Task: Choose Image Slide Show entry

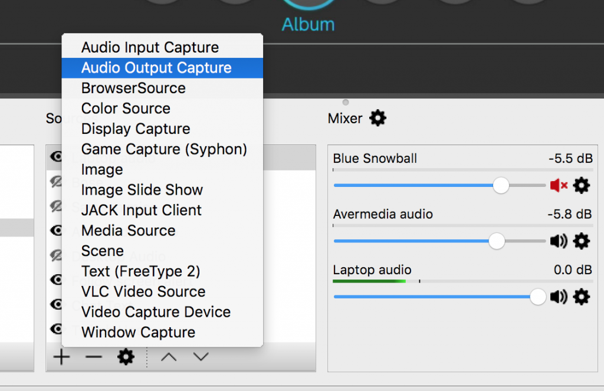Action: coord(162,190)
